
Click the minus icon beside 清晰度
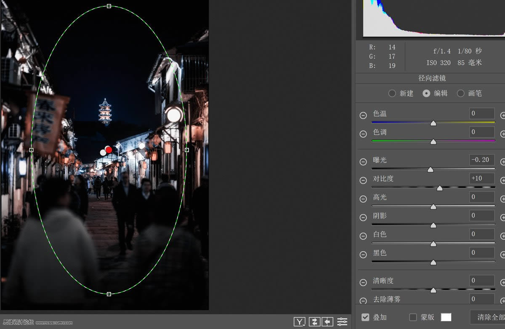363,281
